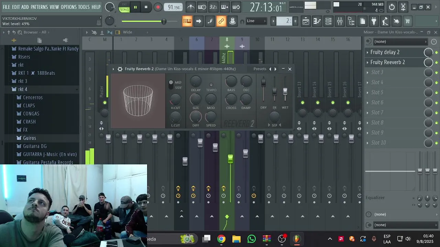This screenshot has width=440, height=247.
Task: Click the undo history circular arrow icon
Action: click(392, 7)
